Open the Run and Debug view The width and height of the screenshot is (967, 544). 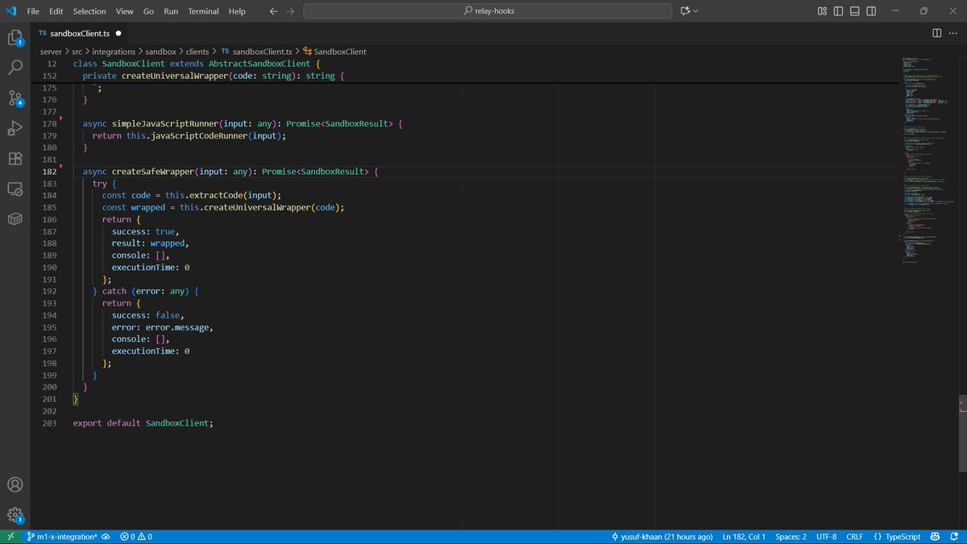15,128
